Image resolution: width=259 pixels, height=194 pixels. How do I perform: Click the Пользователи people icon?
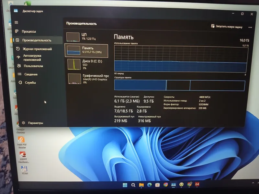[19, 66]
